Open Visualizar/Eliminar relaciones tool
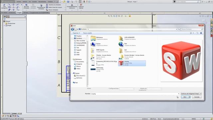This screenshot has width=213, height=120. [x=72, y=6]
